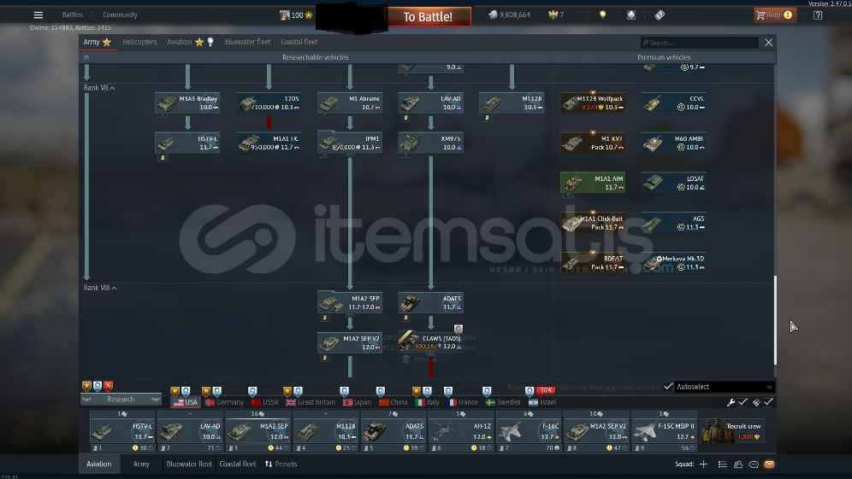Click the F-15C MSIP II crew slot
852x479 pixels.
click(x=664, y=432)
